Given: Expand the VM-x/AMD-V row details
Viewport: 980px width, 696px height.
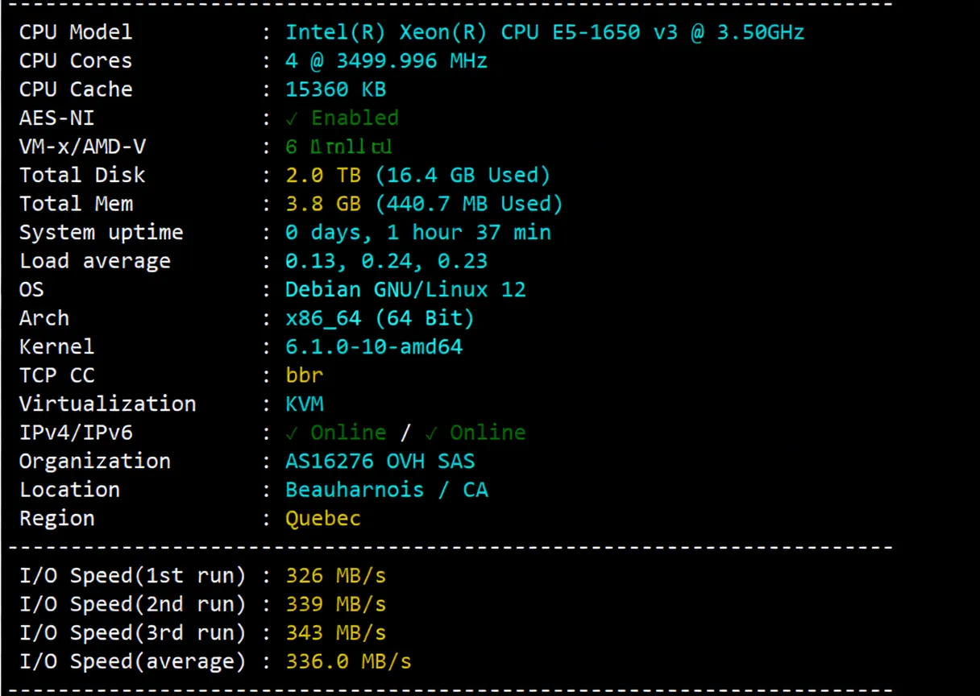Looking at the screenshot, I should (338, 147).
